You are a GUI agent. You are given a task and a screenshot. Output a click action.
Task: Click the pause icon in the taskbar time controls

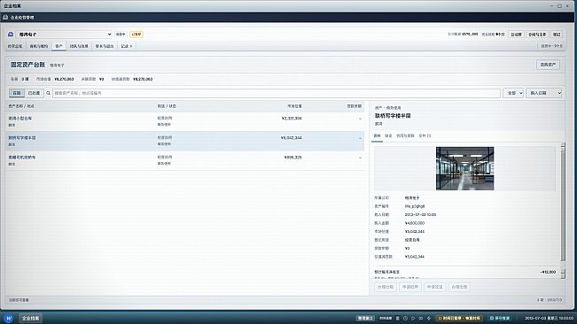coord(397,318)
